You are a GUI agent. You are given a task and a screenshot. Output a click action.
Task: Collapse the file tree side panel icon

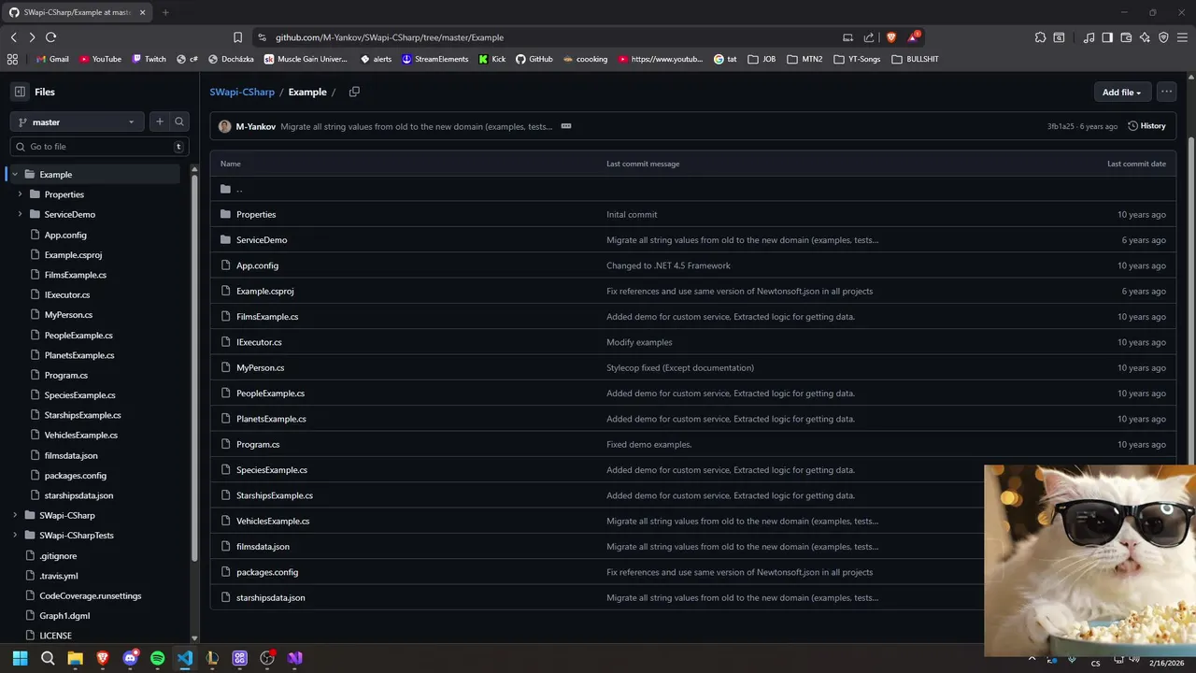coord(20,92)
